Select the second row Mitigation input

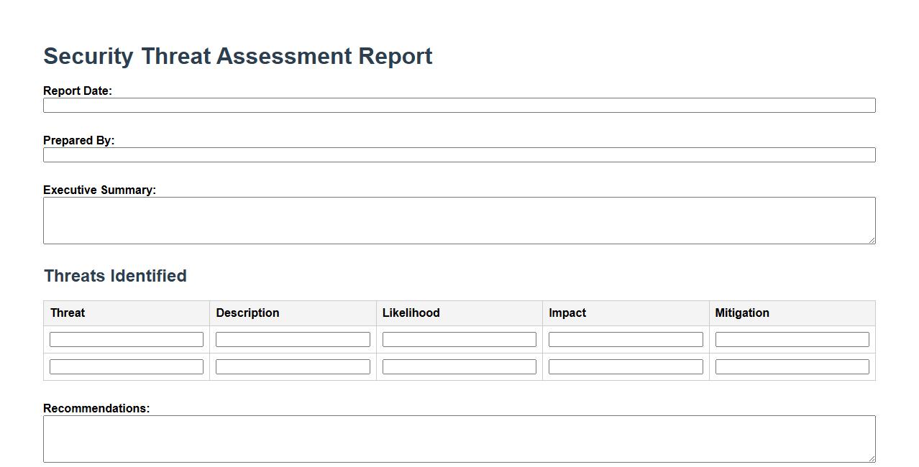tap(792, 367)
